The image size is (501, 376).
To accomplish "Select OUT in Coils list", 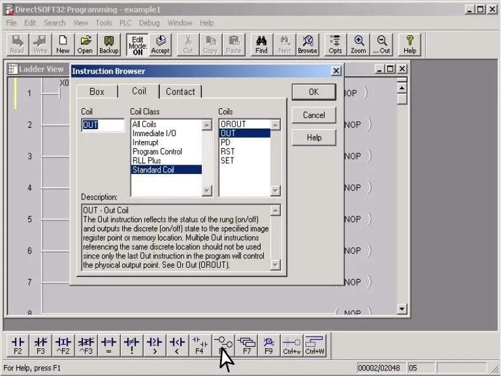I will click(245, 134).
